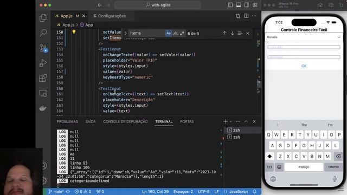Click the main* branch in status bar
Viewport: 347px width, 195px height.
(x=56, y=192)
